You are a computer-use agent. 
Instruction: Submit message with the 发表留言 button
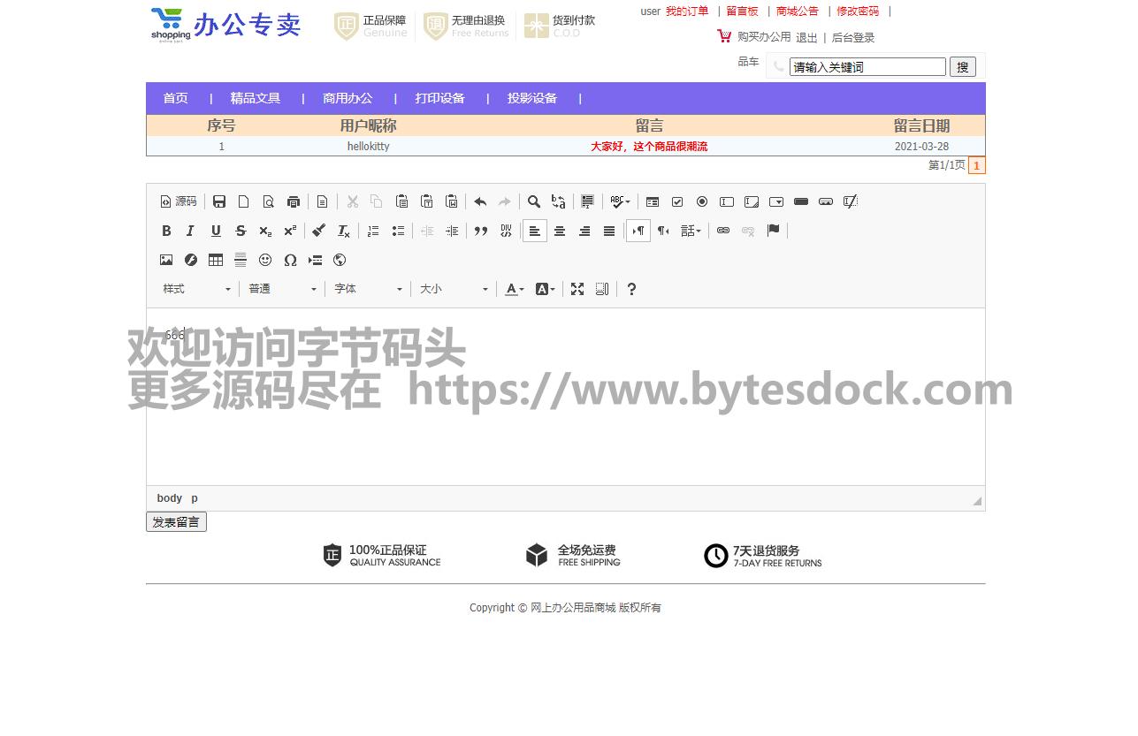[x=176, y=522]
